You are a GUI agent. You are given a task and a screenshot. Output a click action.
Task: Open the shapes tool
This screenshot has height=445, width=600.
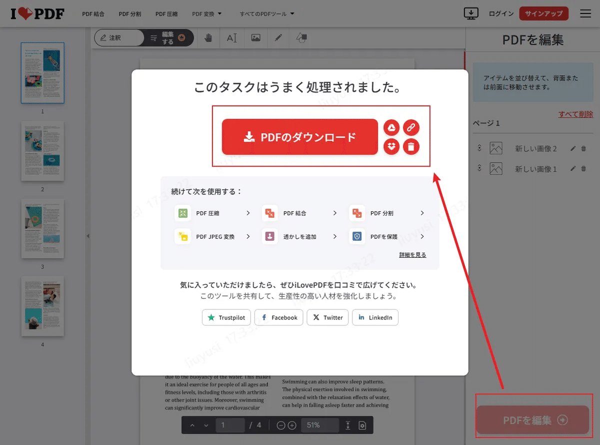tap(301, 38)
